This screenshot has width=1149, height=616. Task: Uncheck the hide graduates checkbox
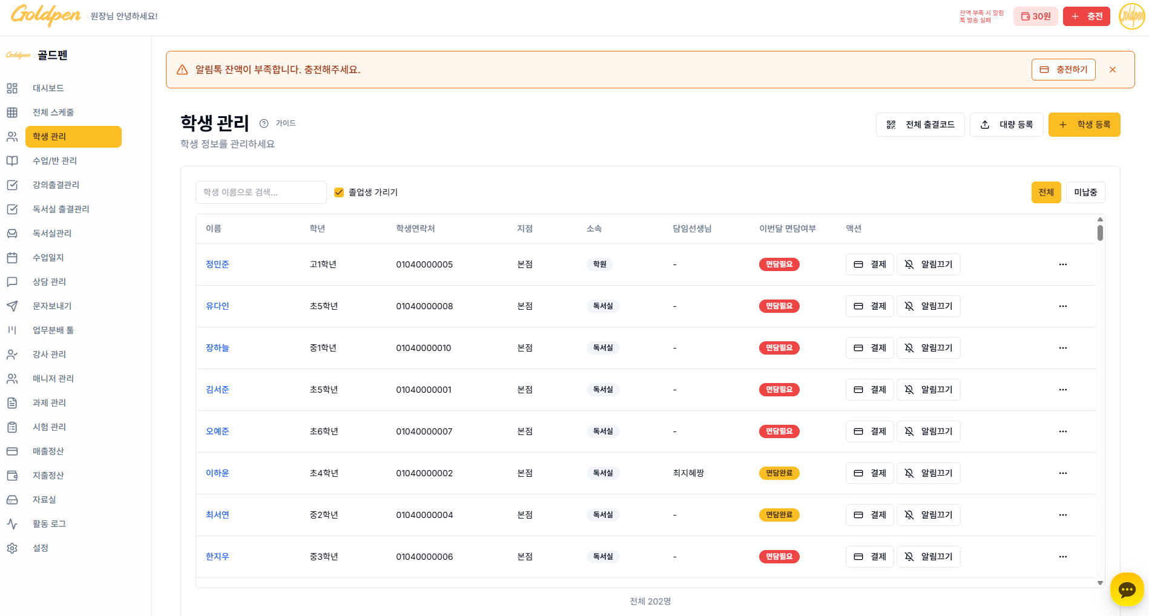point(339,192)
